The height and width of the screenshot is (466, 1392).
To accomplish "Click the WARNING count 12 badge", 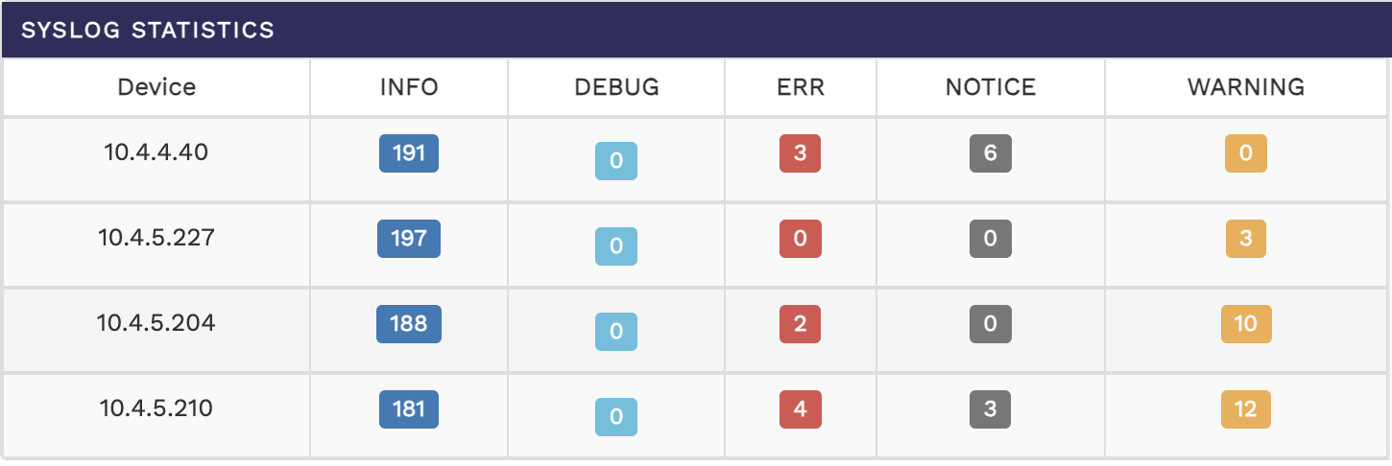I will pyautogui.click(x=1245, y=409).
